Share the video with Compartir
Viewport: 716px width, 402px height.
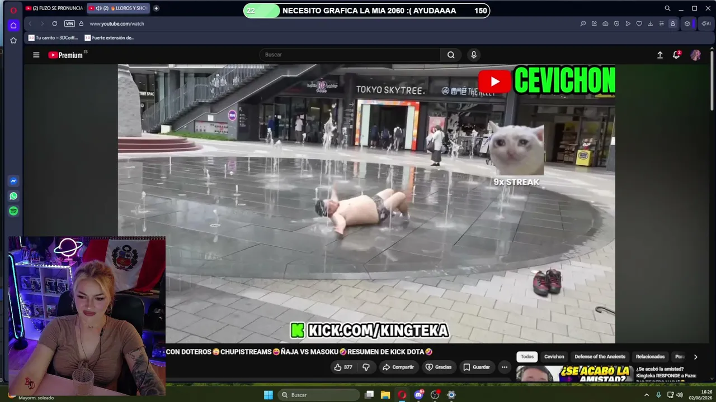(x=398, y=367)
